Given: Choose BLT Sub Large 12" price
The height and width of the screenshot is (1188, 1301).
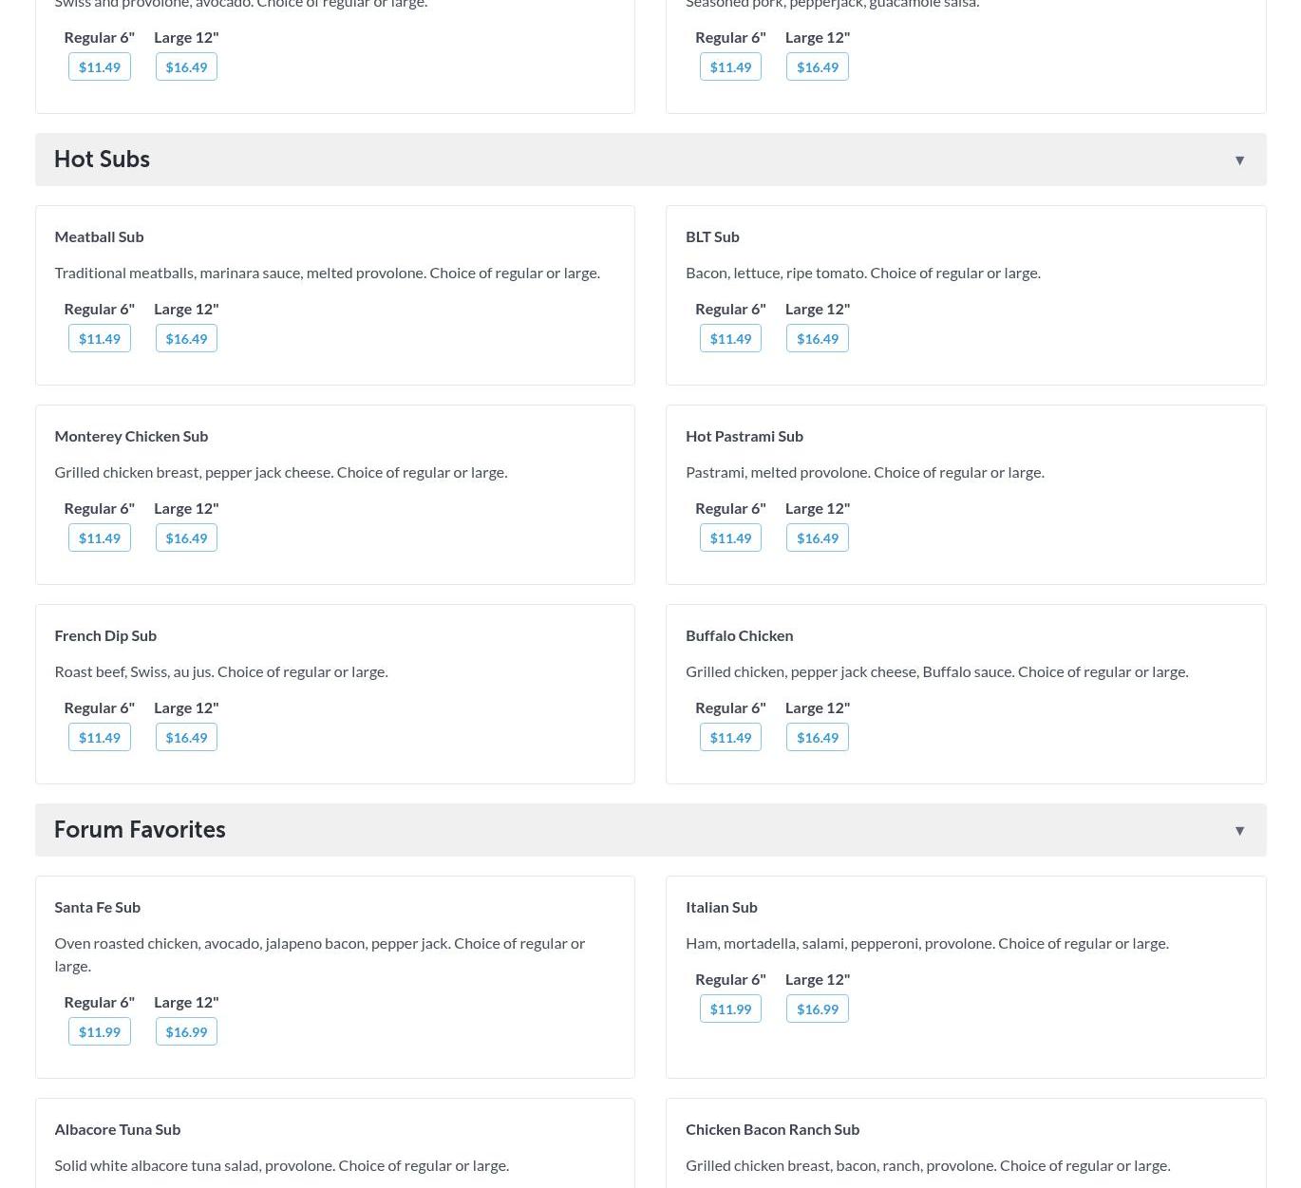Looking at the screenshot, I should pyautogui.click(x=817, y=339).
